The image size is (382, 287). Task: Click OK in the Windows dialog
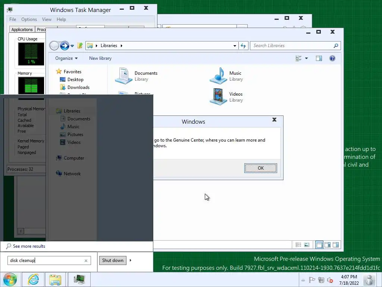tap(261, 168)
